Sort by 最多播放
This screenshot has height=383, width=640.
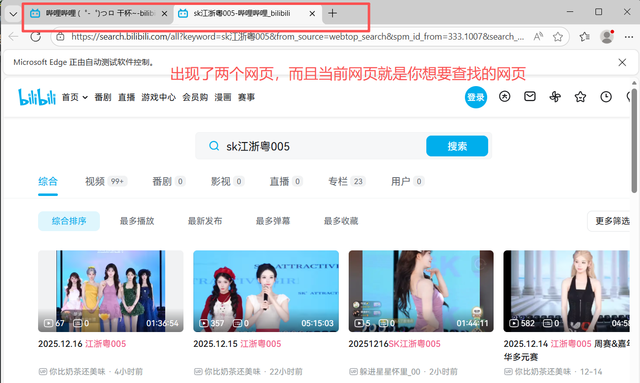(137, 221)
